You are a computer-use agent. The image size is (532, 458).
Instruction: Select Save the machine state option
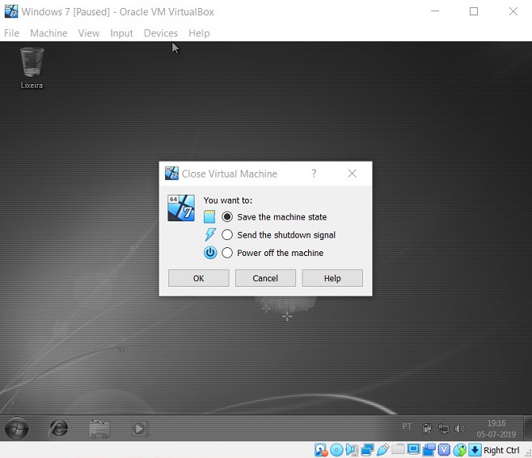pyautogui.click(x=274, y=217)
